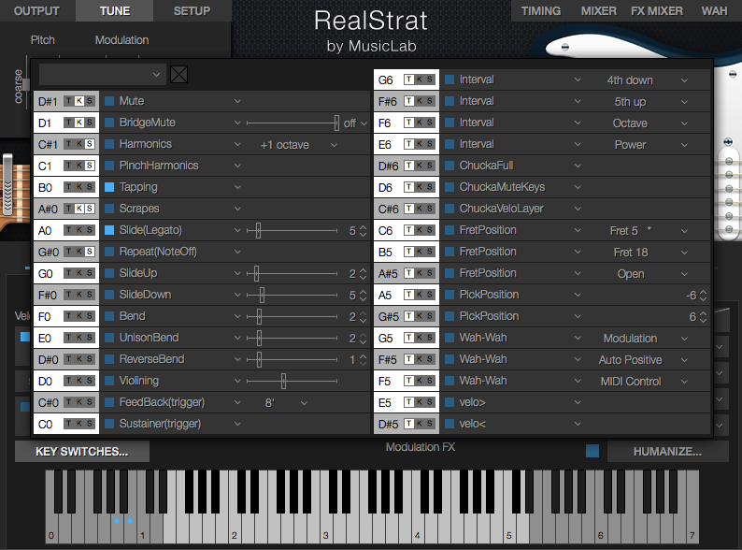Open the TIMING tab
Screen dimensions: 742x550
click(541, 10)
